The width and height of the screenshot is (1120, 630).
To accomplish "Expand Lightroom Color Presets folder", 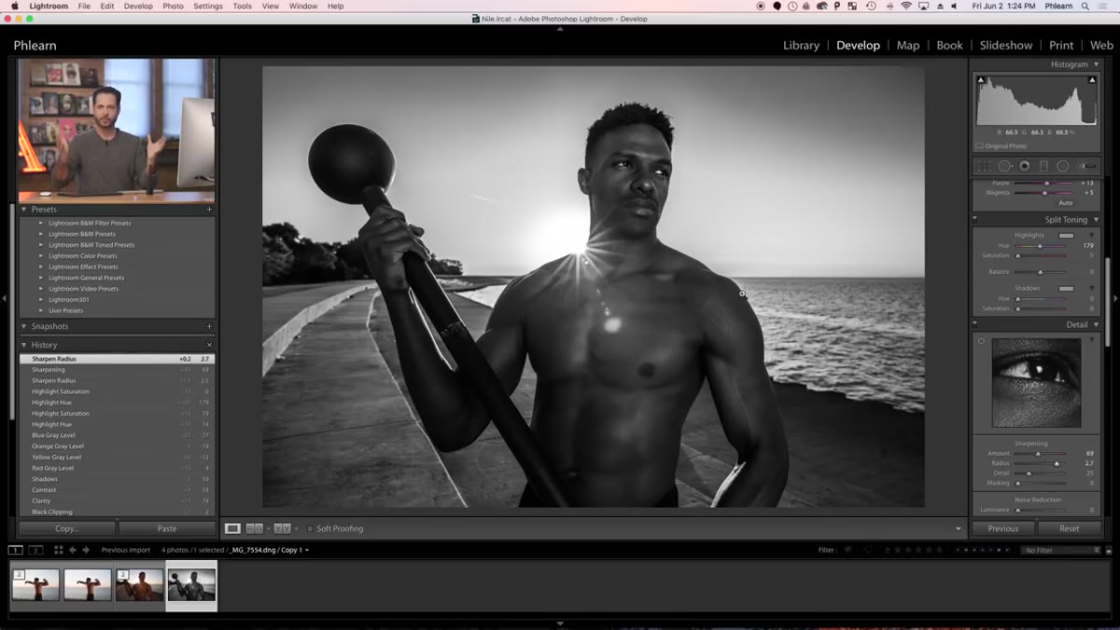I will tap(41, 255).
